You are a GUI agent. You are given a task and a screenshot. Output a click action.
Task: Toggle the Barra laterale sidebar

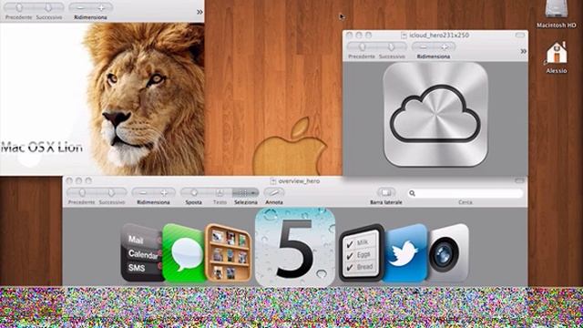tap(386, 192)
